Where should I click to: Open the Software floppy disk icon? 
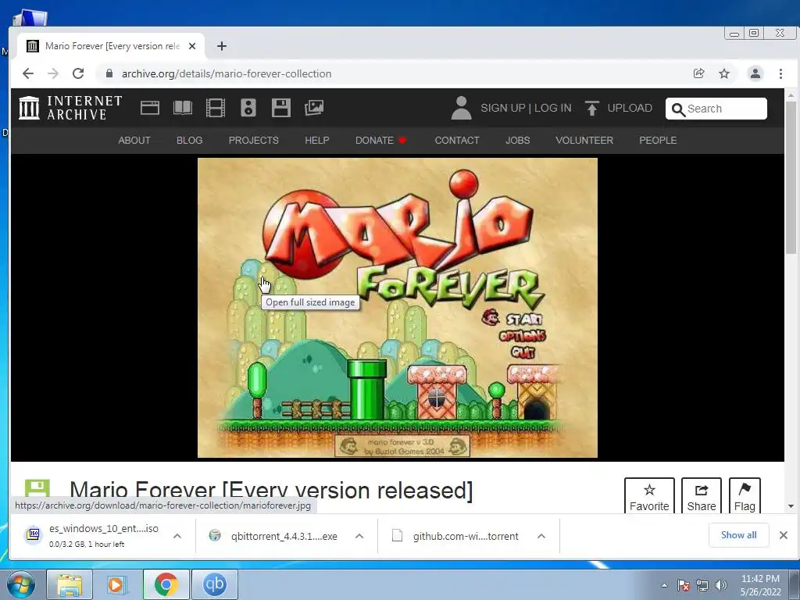click(281, 108)
